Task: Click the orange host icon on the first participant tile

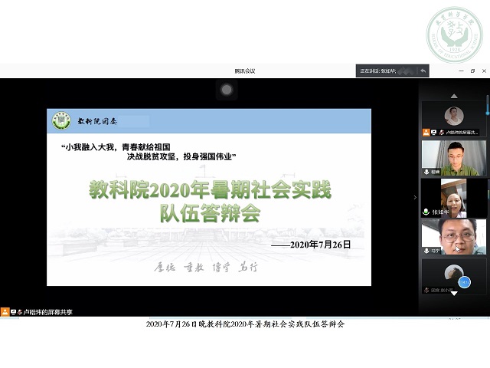Action: [426, 133]
